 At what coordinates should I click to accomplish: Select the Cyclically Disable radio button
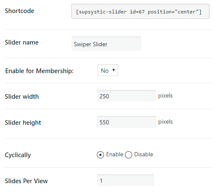128,155
